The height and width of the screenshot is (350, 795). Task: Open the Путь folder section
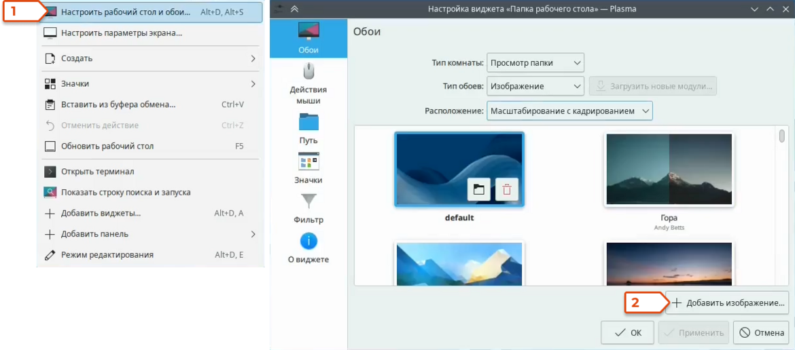pyautogui.click(x=308, y=128)
